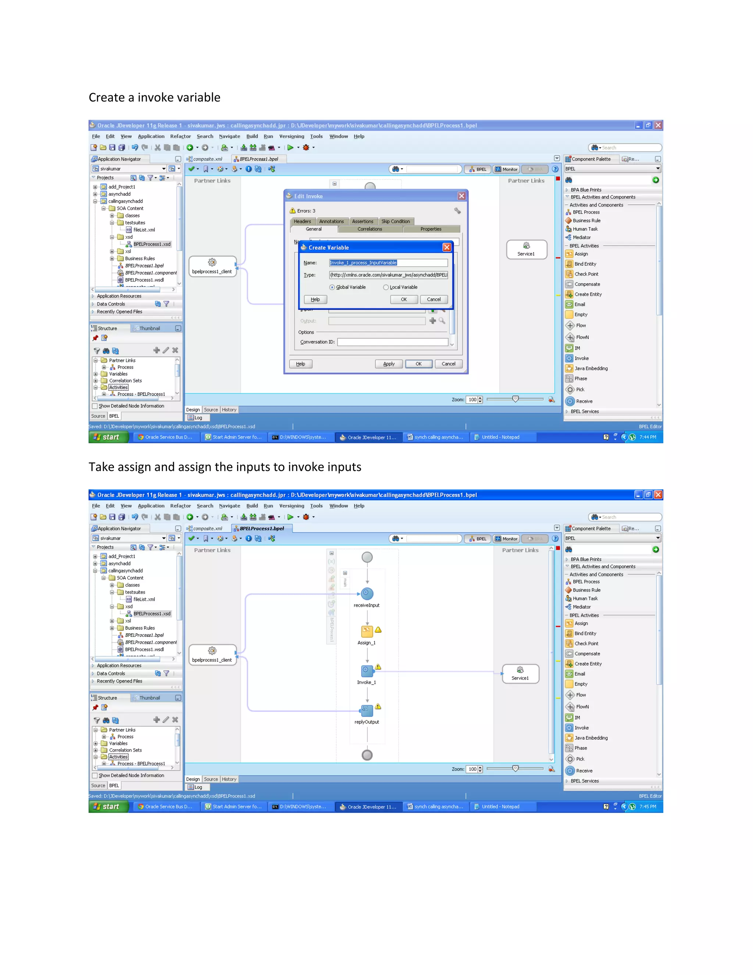Image resolution: width=753 pixels, height=975 pixels.
Task: Open sivakumar application dropdown in upper screenshot
Action: pyautogui.click(x=163, y=169)
